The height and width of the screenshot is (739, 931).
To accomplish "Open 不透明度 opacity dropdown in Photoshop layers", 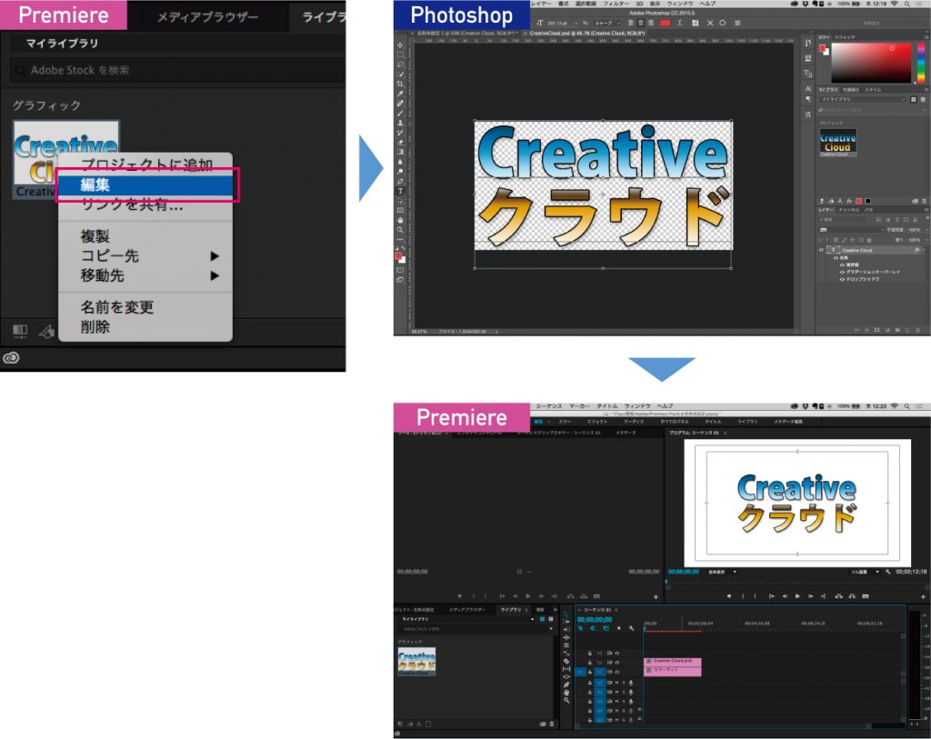I will (x=926, y=230).
